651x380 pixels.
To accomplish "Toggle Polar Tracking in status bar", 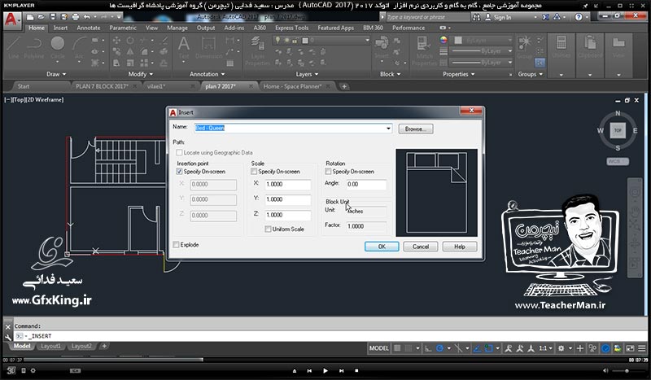I will 439,348.
